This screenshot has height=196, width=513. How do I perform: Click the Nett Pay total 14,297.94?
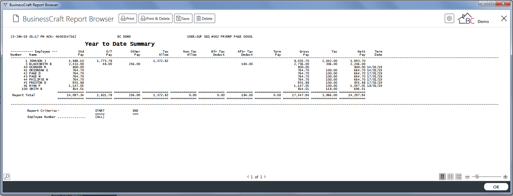[357, 95]
